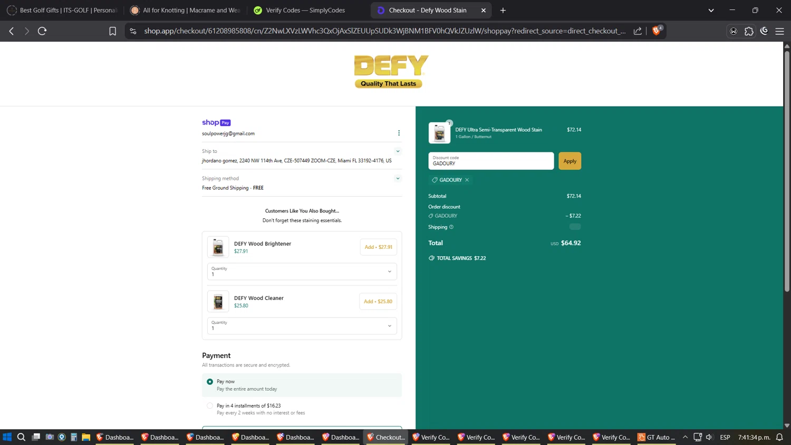Click the browser address bar URL
Screen dimensions: 791x445
(x=385, y=31)
